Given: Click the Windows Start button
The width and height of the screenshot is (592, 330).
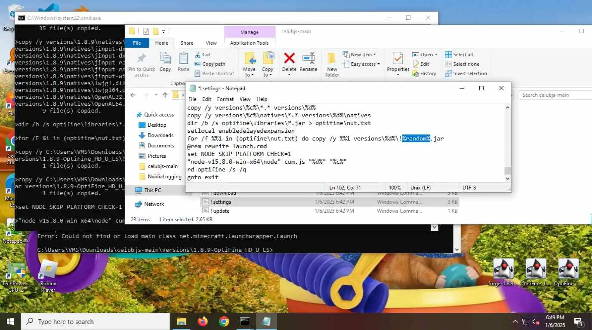Looking at the screenshot, I should (10, 321).
